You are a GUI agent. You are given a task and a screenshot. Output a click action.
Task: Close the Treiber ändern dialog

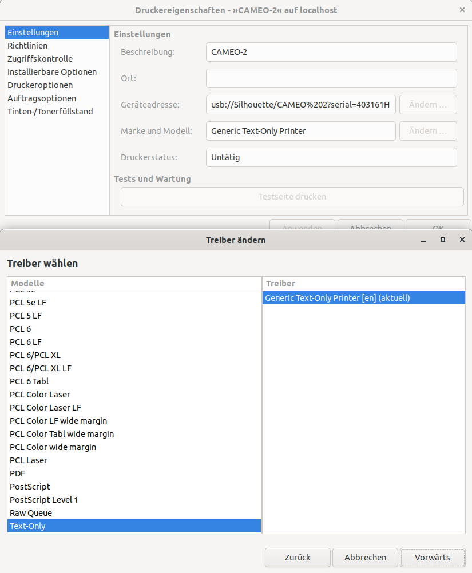click(x=462, y=240)
